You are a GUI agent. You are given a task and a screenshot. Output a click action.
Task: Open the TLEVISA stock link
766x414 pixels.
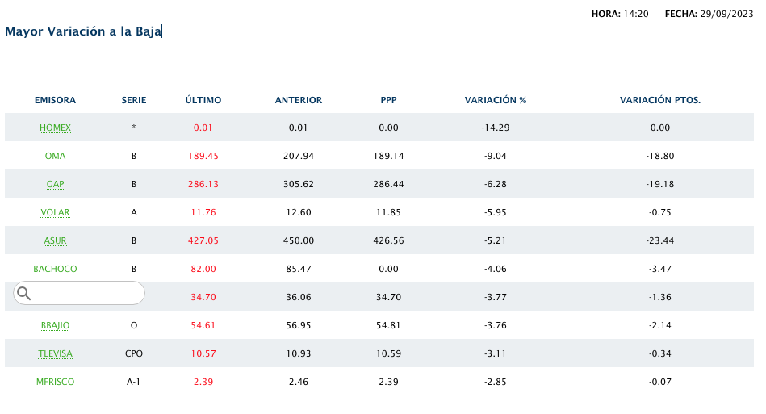point(55,353)
